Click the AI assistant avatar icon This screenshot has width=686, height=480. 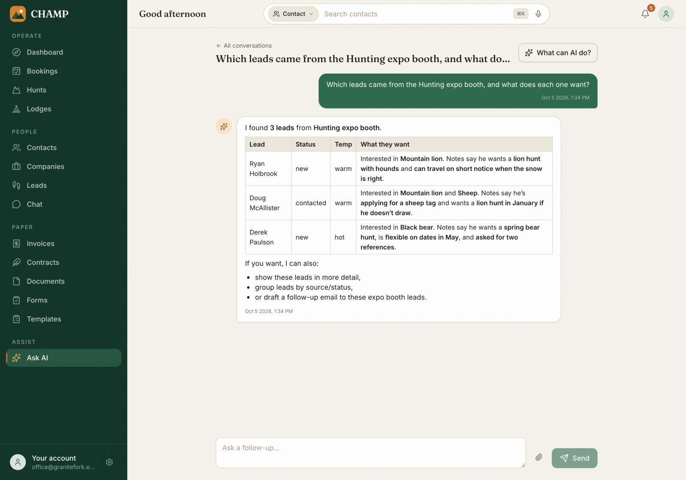pos(224,126)
